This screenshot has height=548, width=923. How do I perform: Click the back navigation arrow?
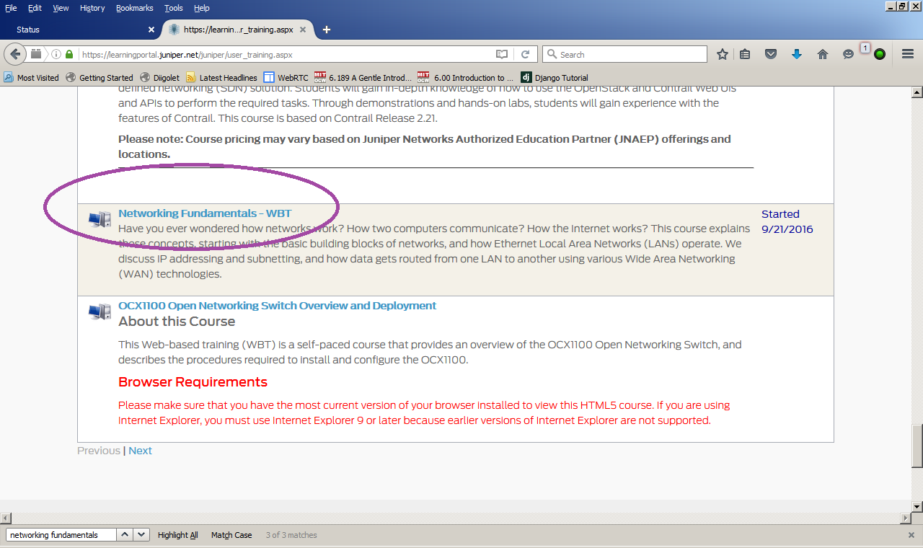(16, 54)
